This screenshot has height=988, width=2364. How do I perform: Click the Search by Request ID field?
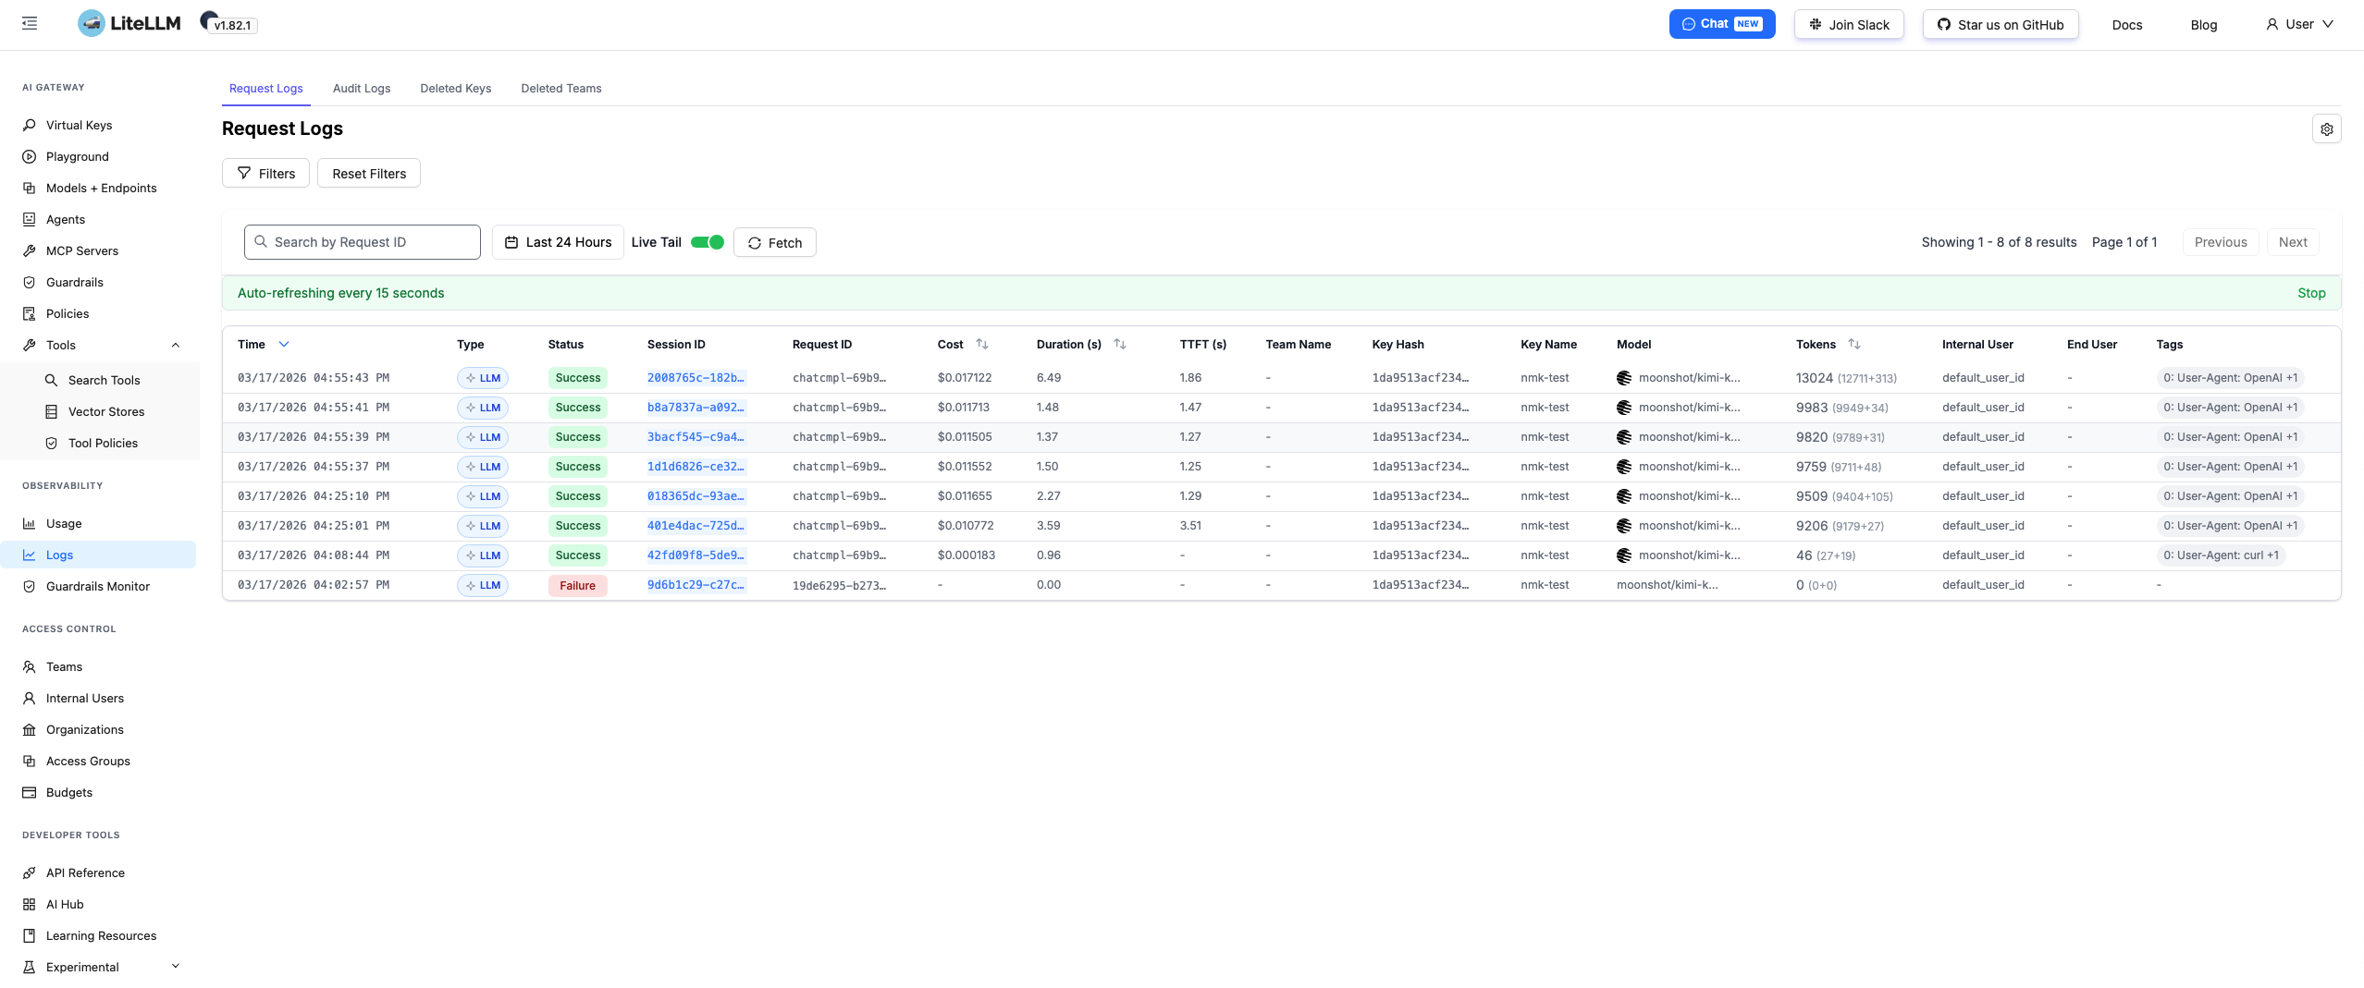(363, 243)
